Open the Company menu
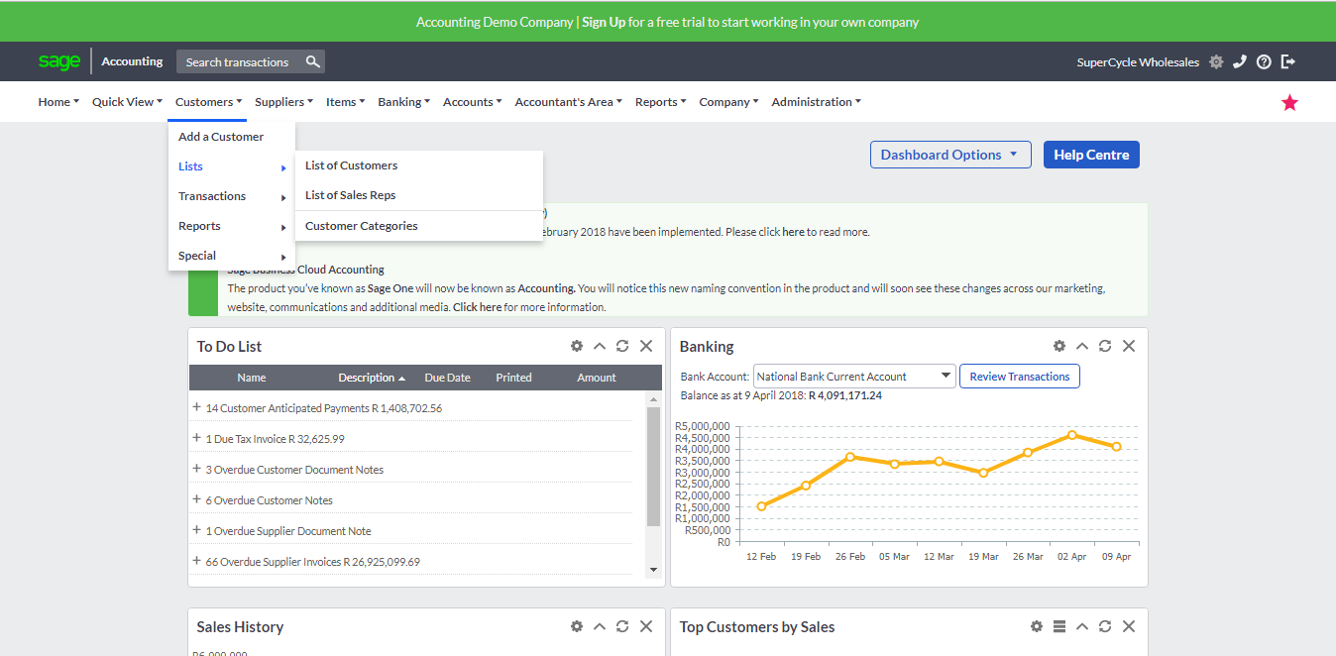Viewport: 1336px width, 656px height. (728, 102)
